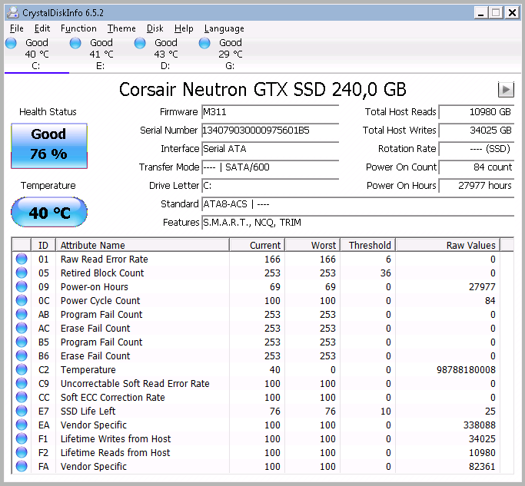The width and height of the screenshot is (525, 486).
Task: Click status icon for Retired Block Count
Action: click(x=22, y=273)
